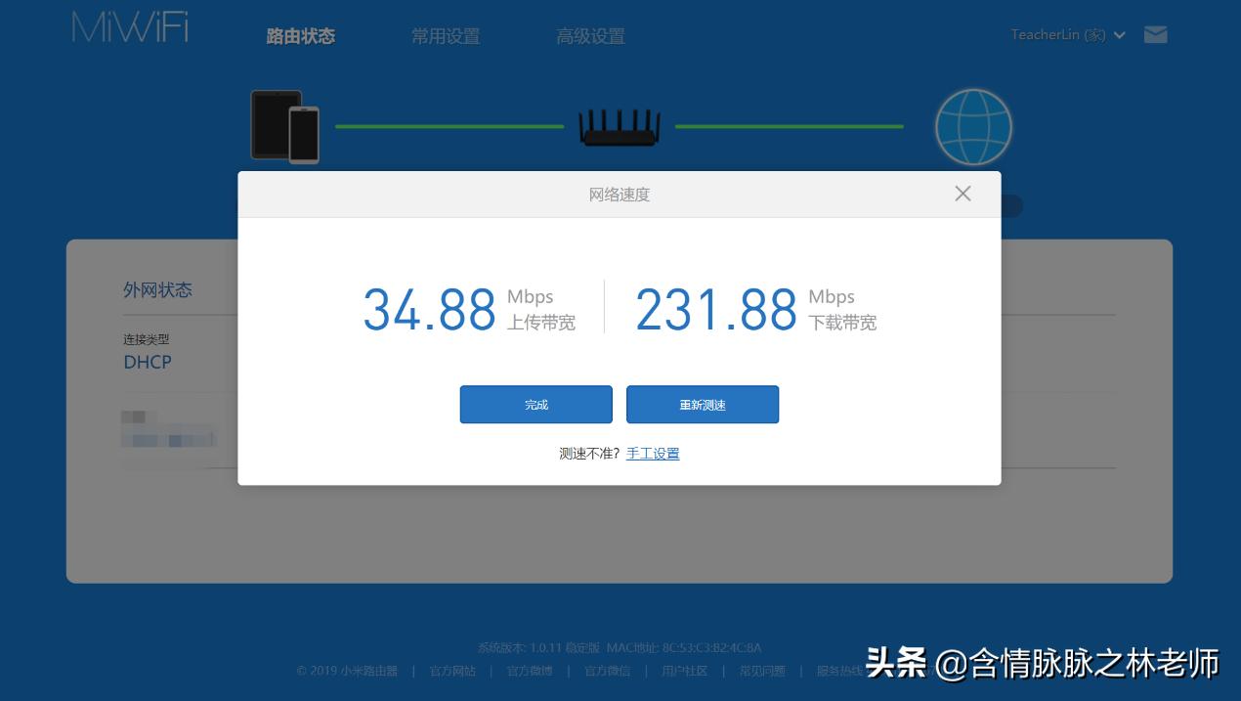Select the 路由状态 tab
Screen dimensions: 1241x701
(x=300, y=36)
